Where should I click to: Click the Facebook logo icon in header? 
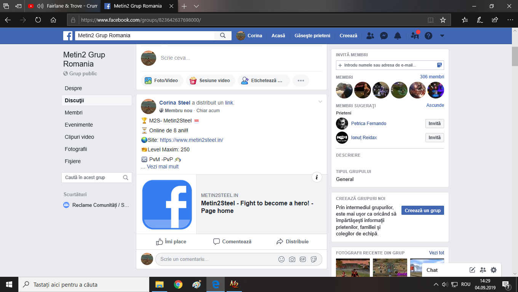(x=68, y=36)
